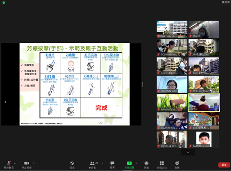Screen dimensions: 231x171
Task: Expand audio options arrow beside microphone
Action: tap(15, 163)
